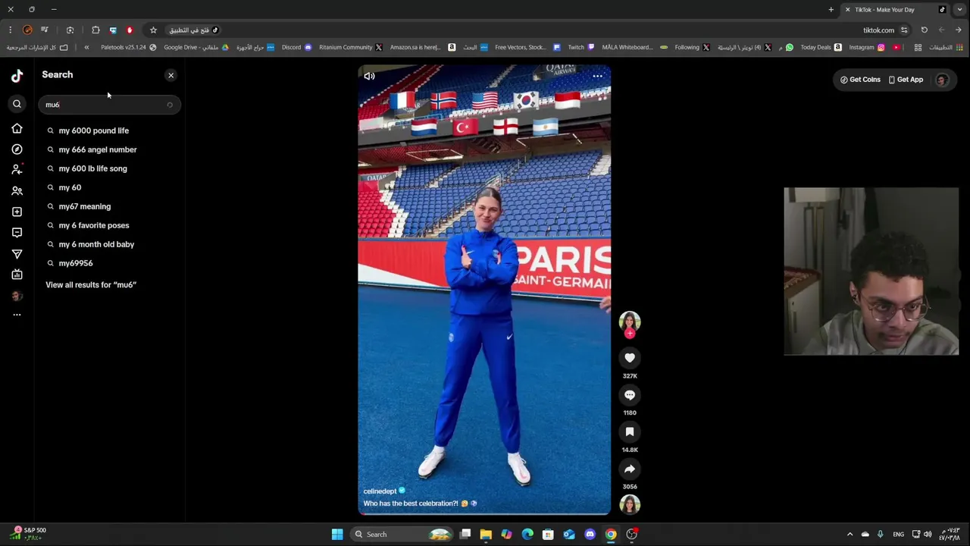
Task: Open the Instagram bookmark
Action: pyautogui.click(x=866, y=47)
